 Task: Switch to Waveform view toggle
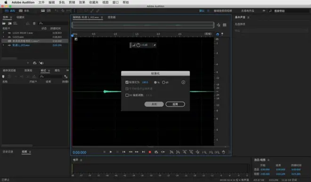(x=10, y=11)
